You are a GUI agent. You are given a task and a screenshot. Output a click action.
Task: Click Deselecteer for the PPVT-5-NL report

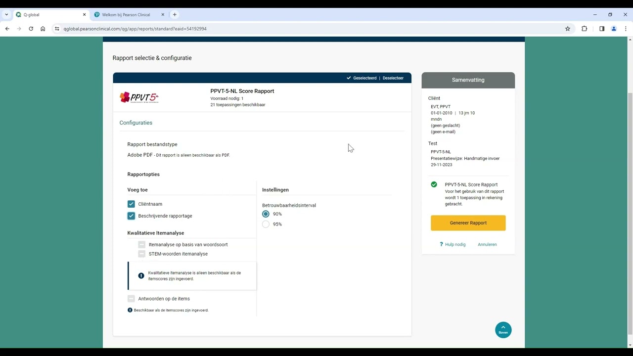click(393, 78)
